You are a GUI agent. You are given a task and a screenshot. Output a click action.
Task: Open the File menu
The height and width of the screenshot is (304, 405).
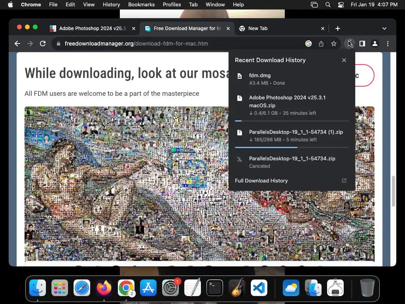(x=53, y=5)
